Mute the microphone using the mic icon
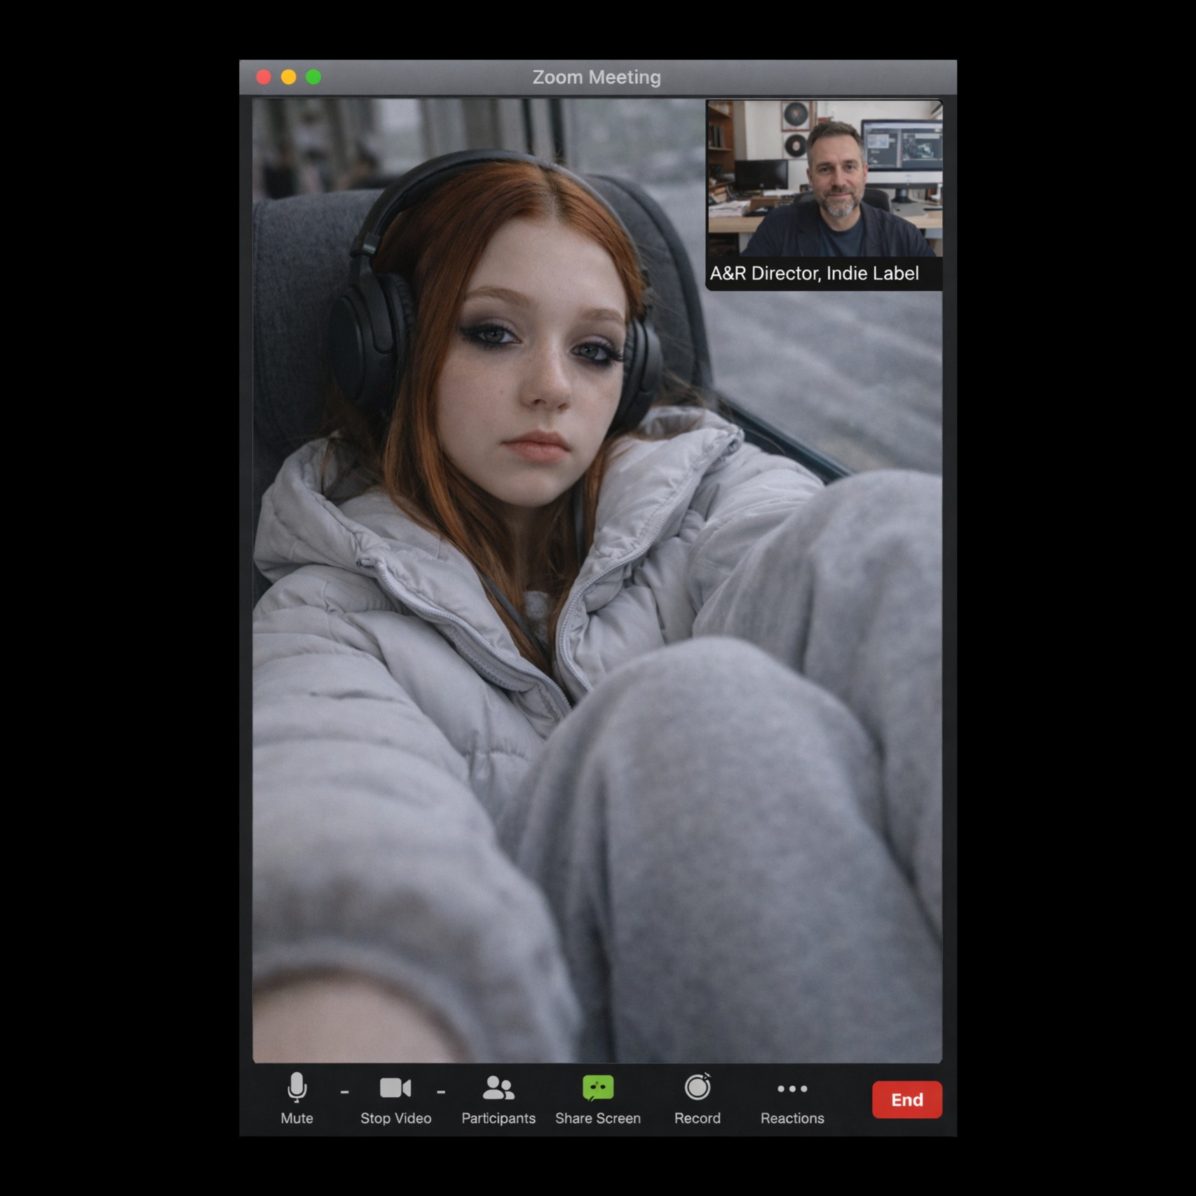1196x1196 pixels. [x=297, y=1087]
